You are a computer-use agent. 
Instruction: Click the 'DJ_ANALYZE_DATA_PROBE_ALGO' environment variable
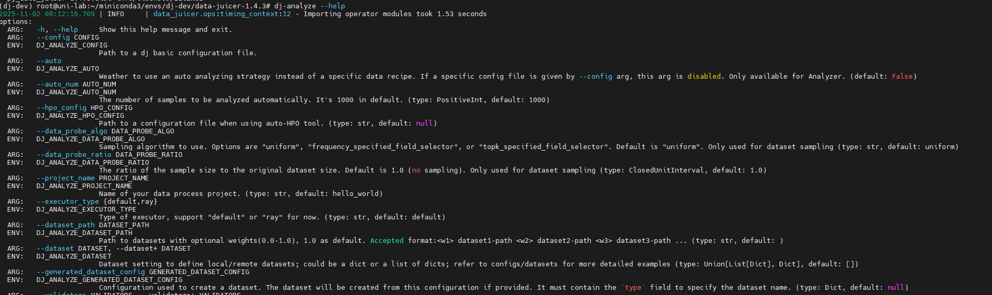(x=91, y=139)
